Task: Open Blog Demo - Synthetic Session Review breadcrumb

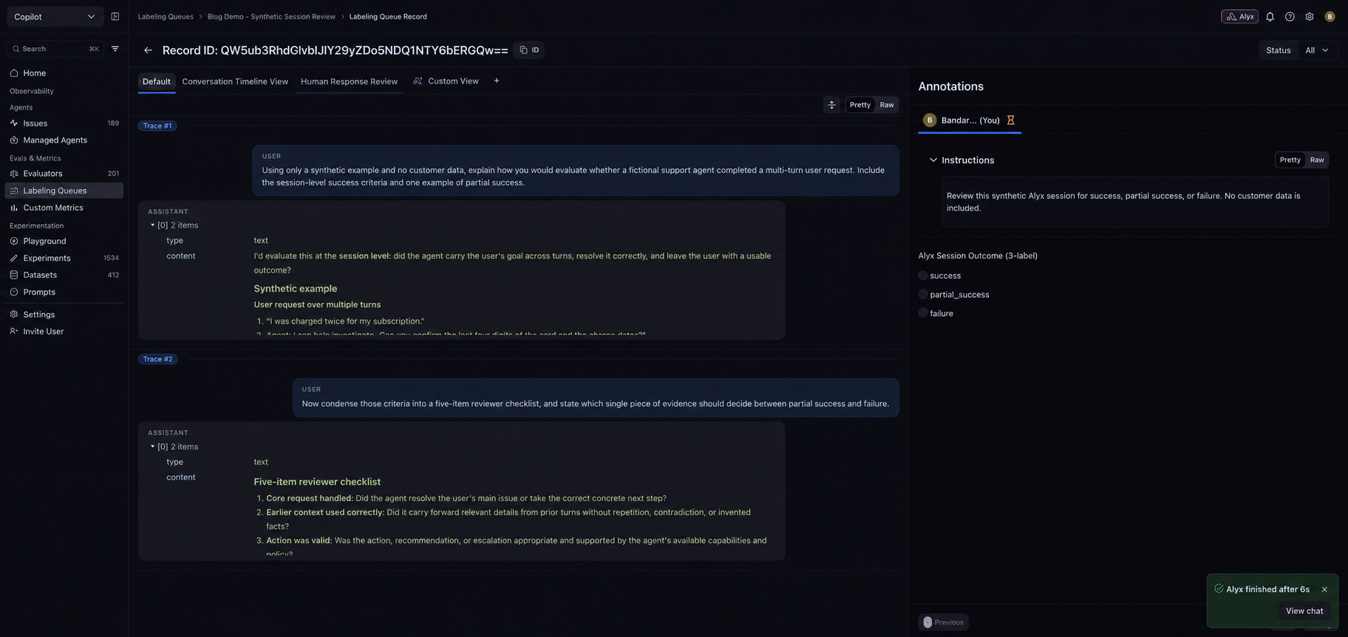Action: coord(271,16)
